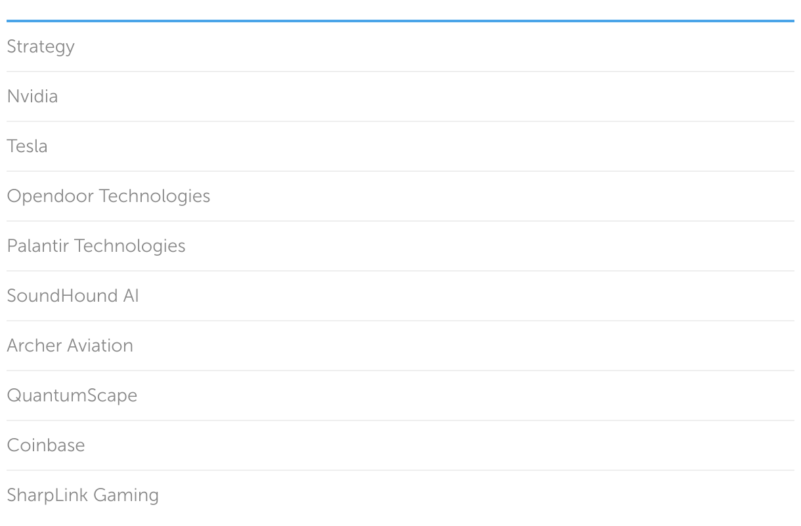This screenshot has height=526, width=801.
Task: Select the QuantumScape link
Action: pyautogui.click(x=72, y=395)
